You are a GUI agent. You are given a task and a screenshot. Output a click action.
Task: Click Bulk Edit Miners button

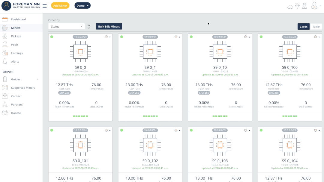tap(109, 26)
